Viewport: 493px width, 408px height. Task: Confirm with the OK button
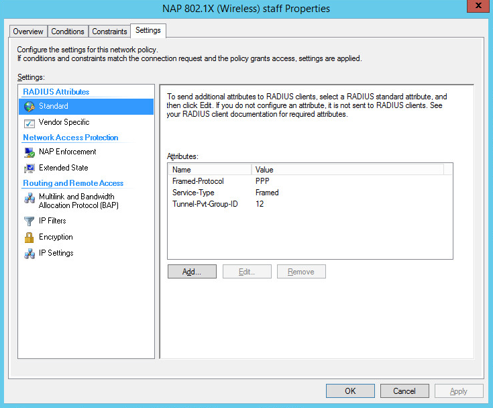coord(350,391)
